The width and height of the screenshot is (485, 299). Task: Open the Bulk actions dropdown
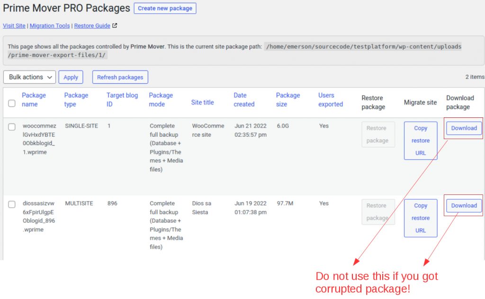click(x=29, y=77)
